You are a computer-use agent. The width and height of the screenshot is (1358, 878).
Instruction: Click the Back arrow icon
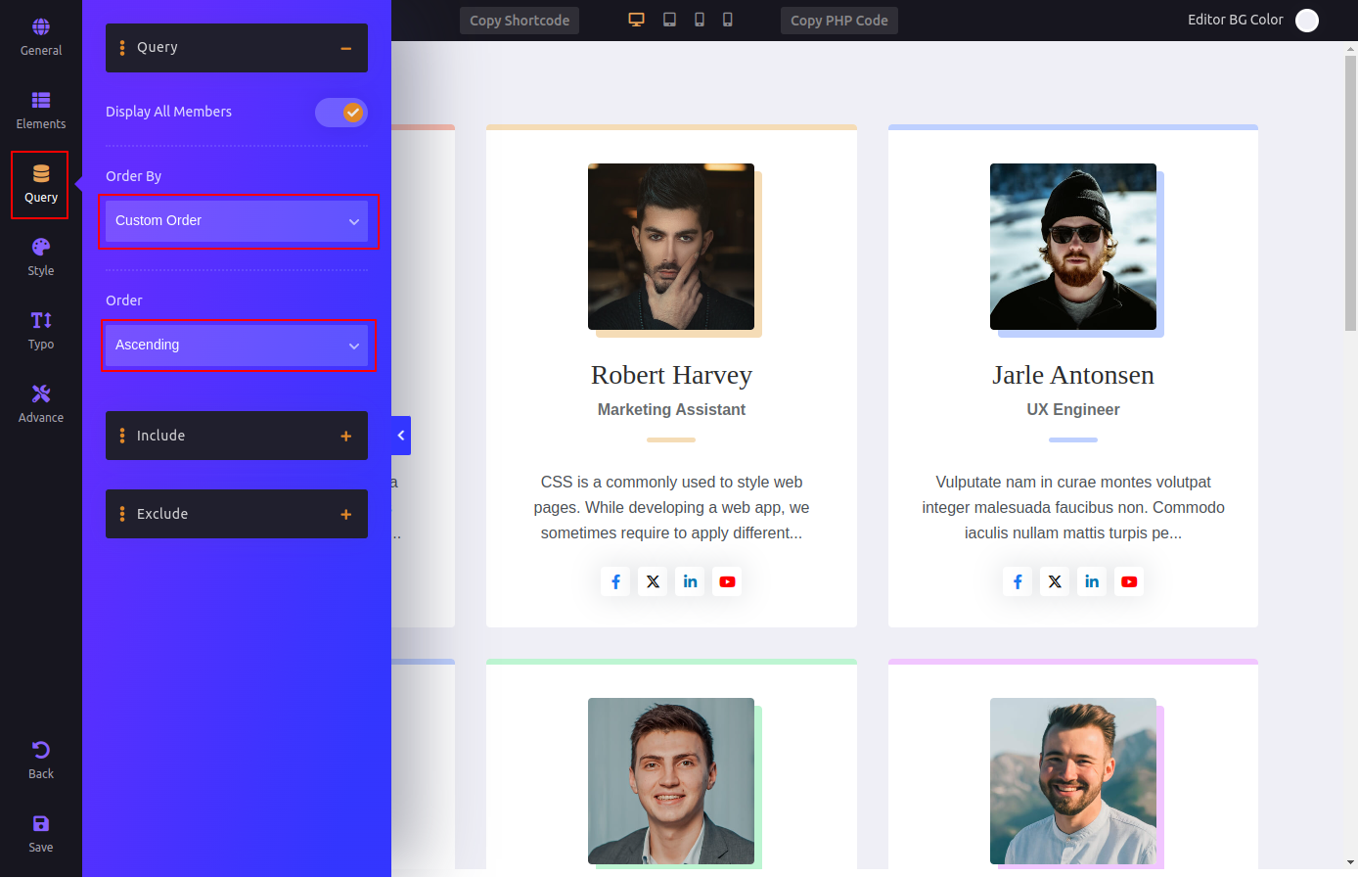point(41,761)
